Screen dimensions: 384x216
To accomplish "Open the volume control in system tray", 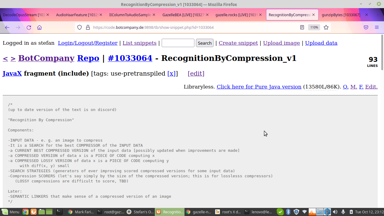I will 335,212.
